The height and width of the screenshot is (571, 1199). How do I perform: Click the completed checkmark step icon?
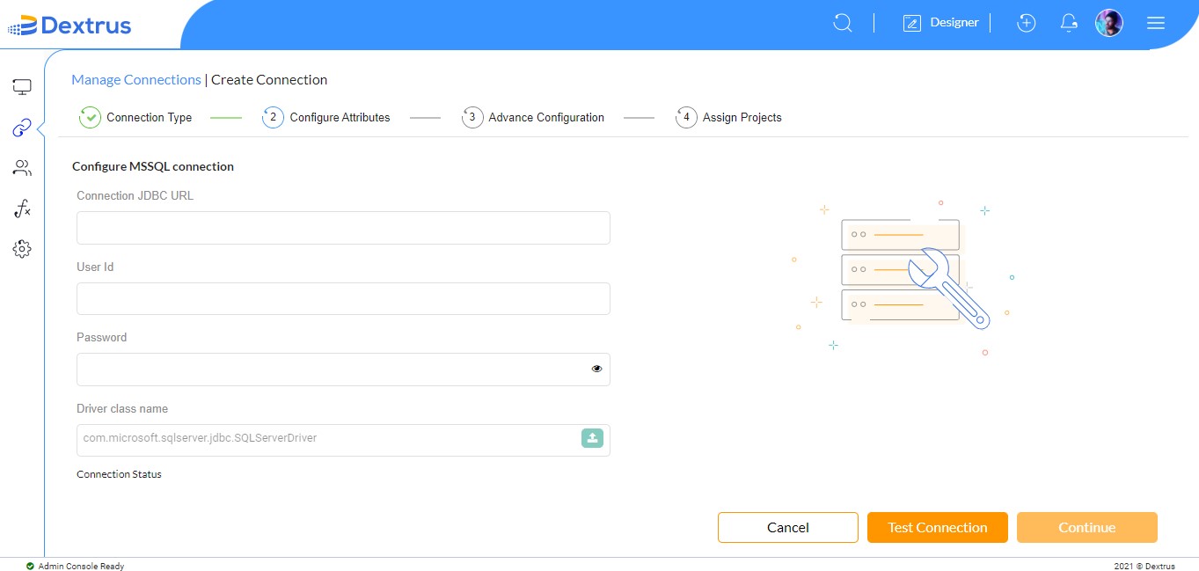coord(90,117)
